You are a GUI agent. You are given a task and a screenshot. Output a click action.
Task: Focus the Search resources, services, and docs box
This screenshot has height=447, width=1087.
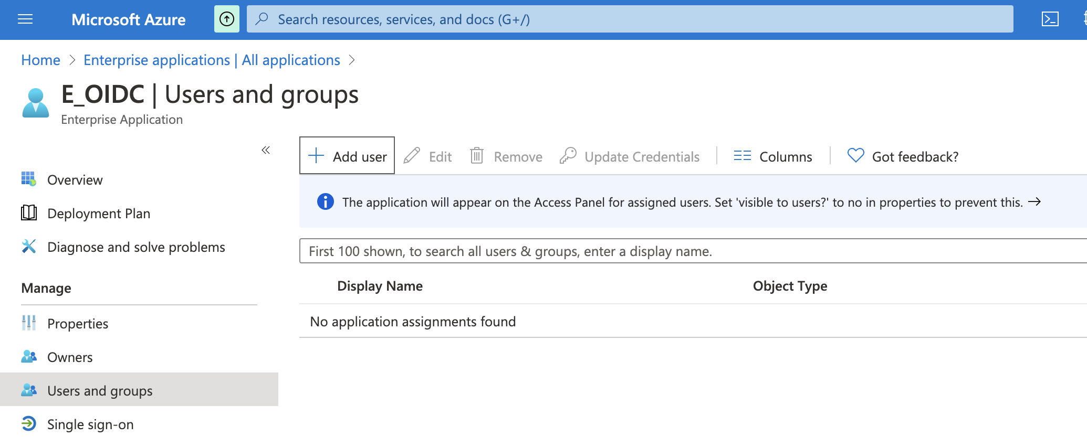tap(630, 19)
